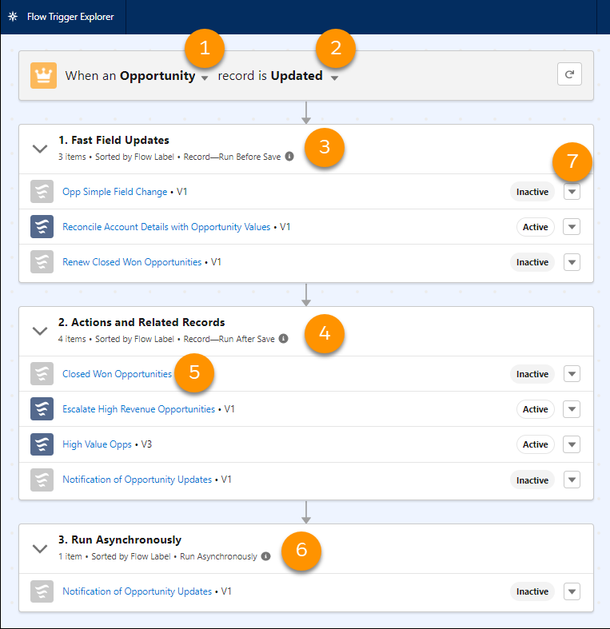Click the info icon beside Run Before Save
610x629 pixels.
[x=289, y=157]
